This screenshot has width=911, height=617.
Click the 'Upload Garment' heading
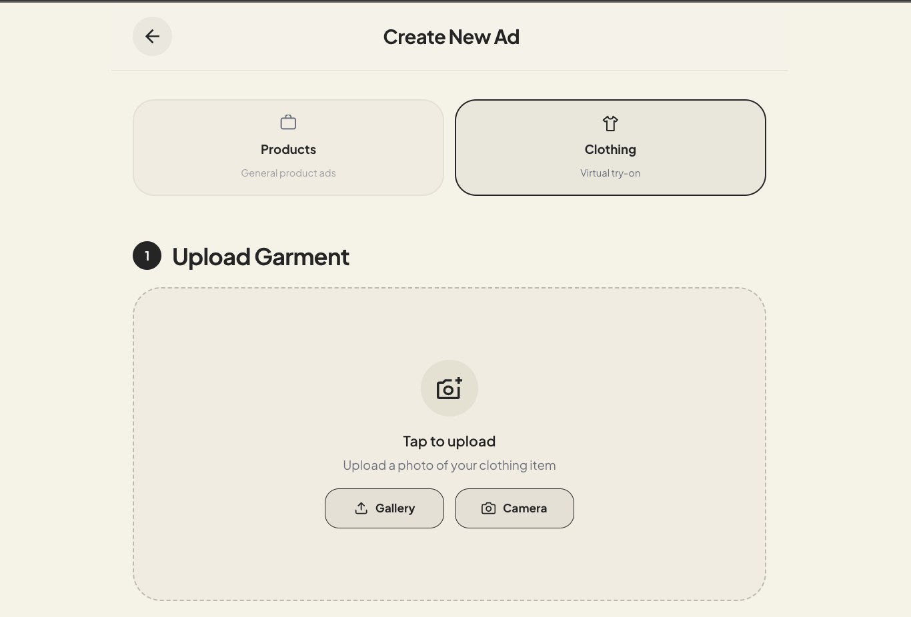click(x=261, y=257)
